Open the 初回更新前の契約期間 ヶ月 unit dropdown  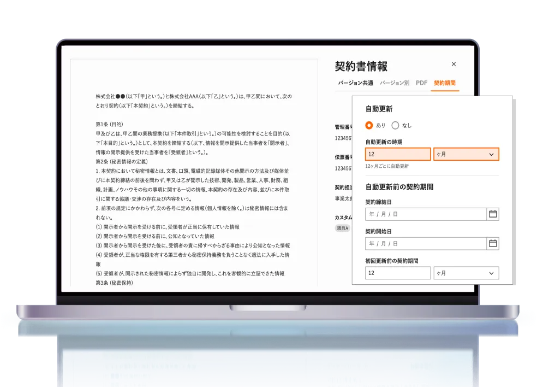(466, 273)
